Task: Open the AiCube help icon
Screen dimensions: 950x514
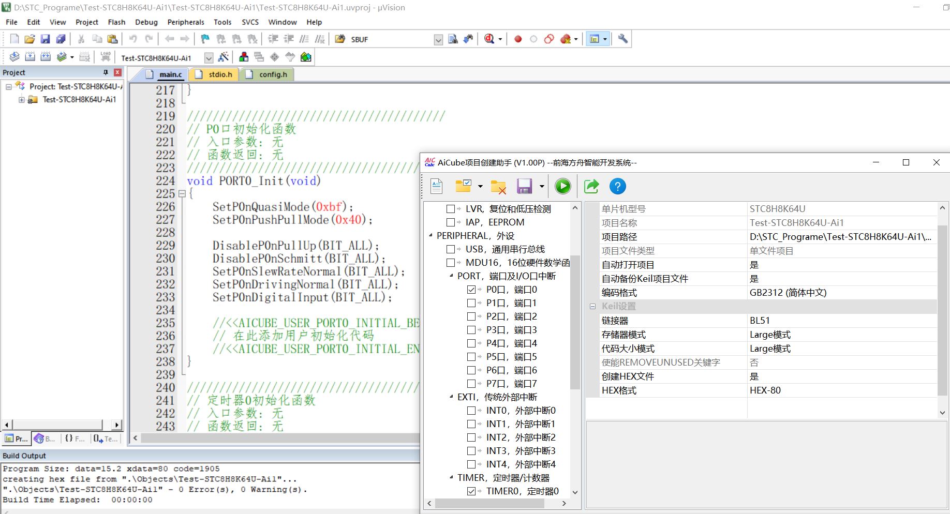Action: point(617,186)
